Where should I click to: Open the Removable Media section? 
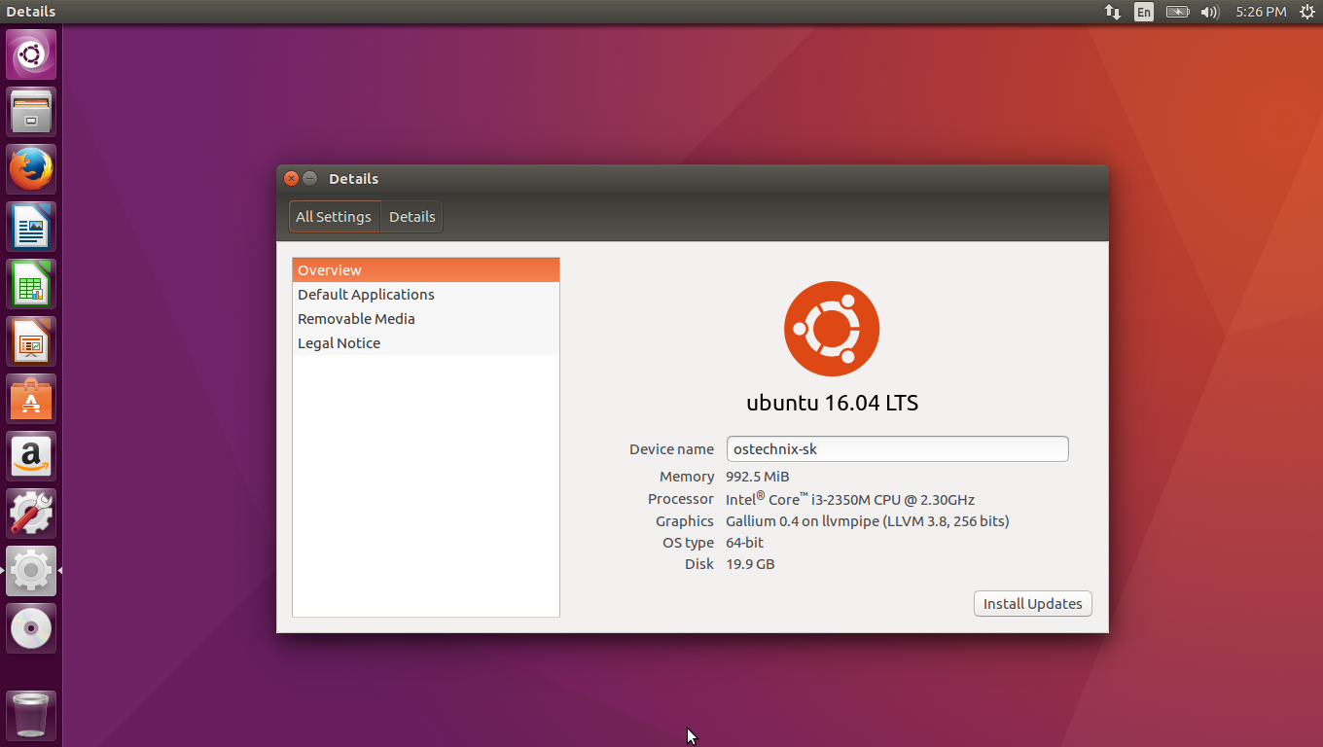click(356, 318)
